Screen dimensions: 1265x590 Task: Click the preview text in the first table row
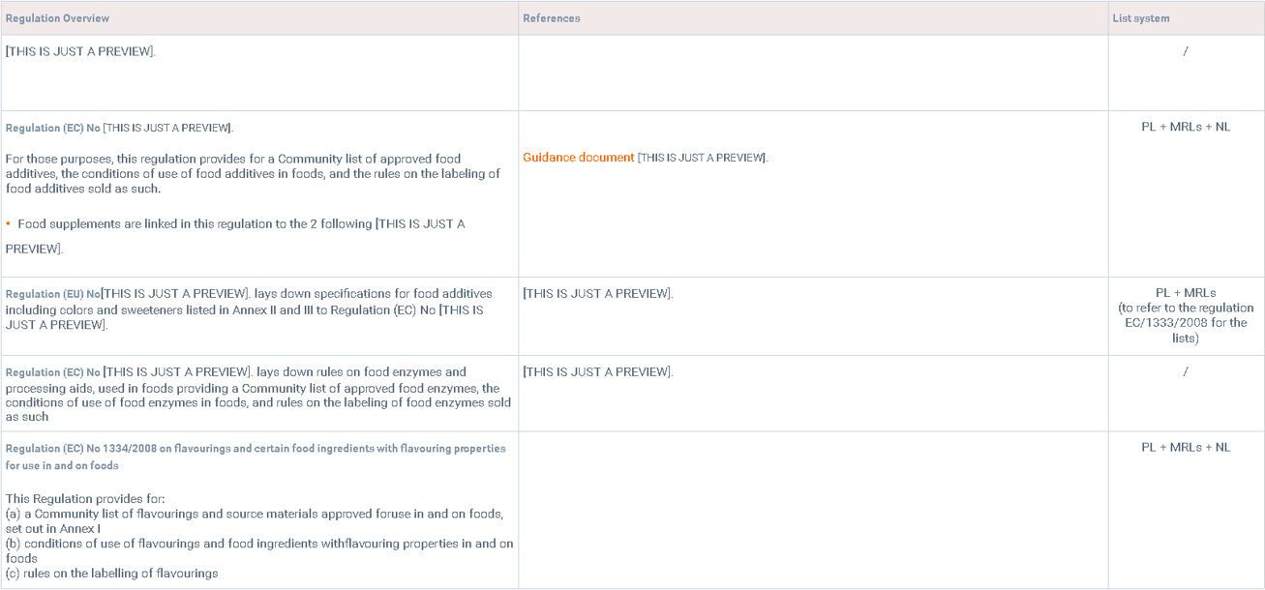80,51
